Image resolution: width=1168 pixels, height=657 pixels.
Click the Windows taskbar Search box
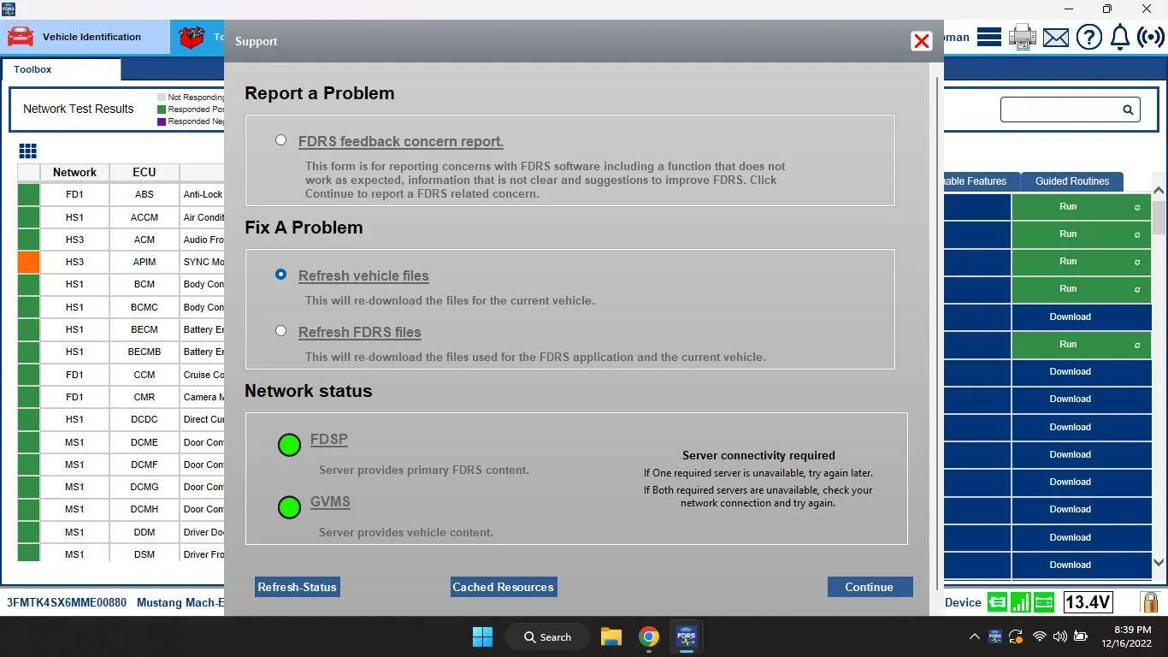coord(547,636)
